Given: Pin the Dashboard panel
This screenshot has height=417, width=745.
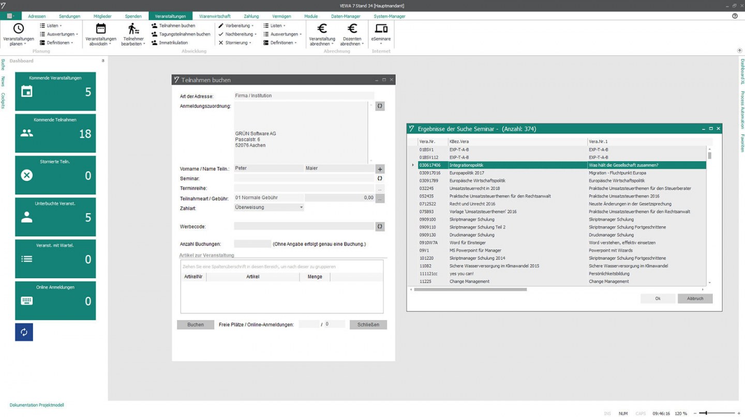Looking at the screenshot, I should point(103,61).
